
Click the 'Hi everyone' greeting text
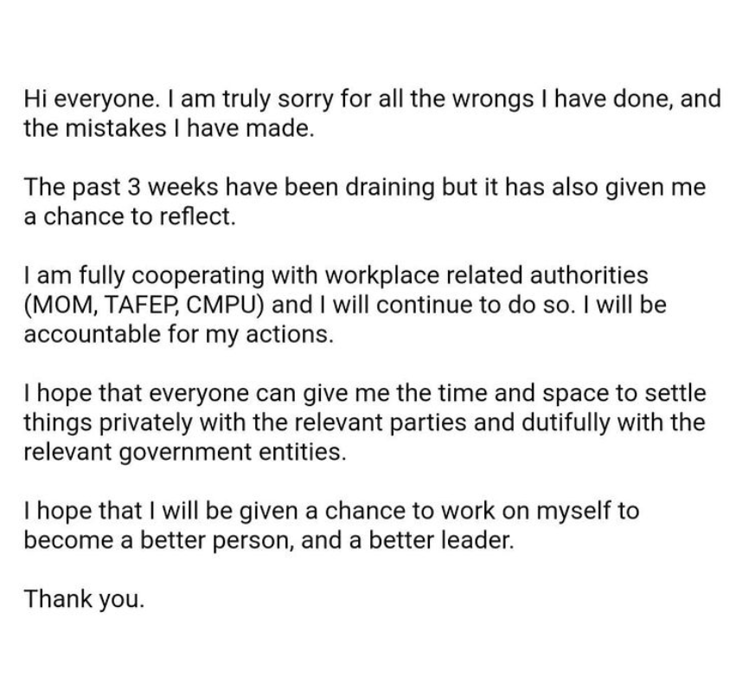(90, 100)
